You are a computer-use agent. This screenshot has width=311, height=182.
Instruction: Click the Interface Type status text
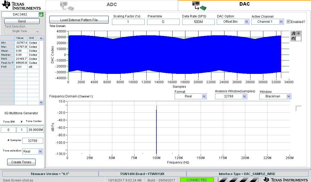(x=247, y=174)
